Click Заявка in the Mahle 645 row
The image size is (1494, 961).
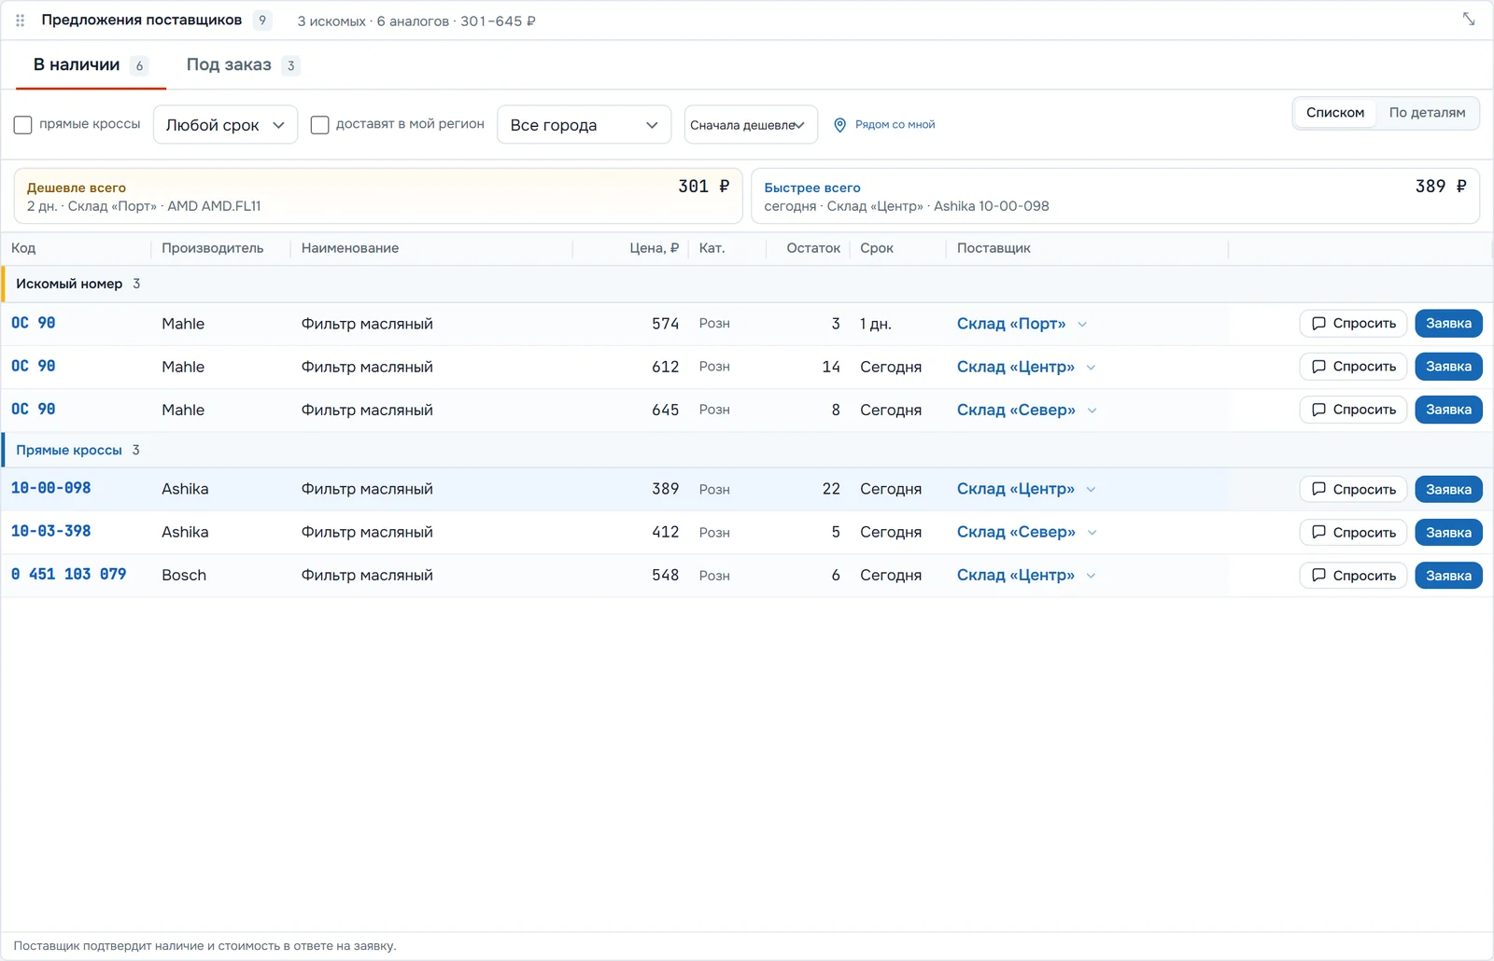pos(1448,410)
